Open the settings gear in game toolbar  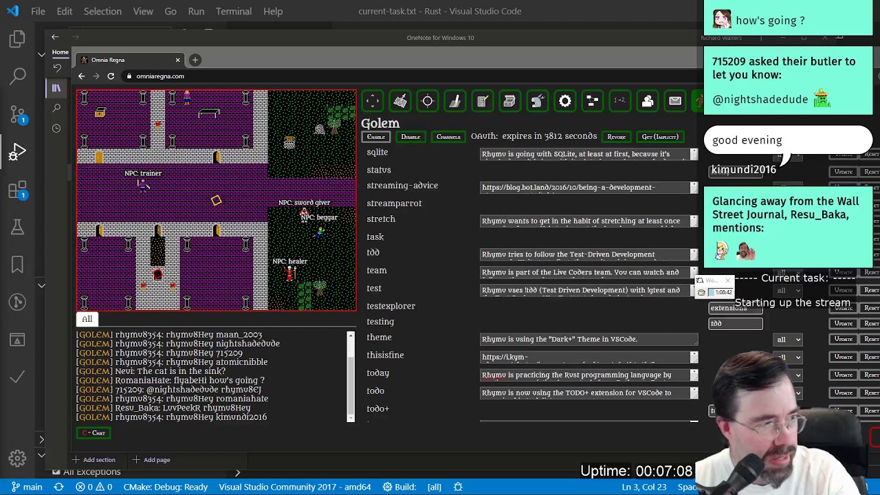click(565, 101)
